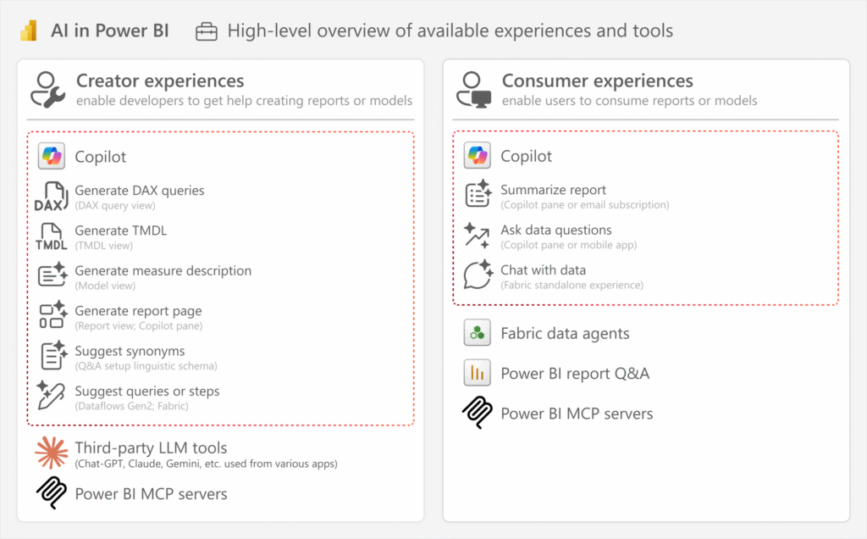This screenshot has width=867, height=539.
Task: Click the Chat with data speech bubble icon
Action: pyautogui.click(x=477, y=275)
